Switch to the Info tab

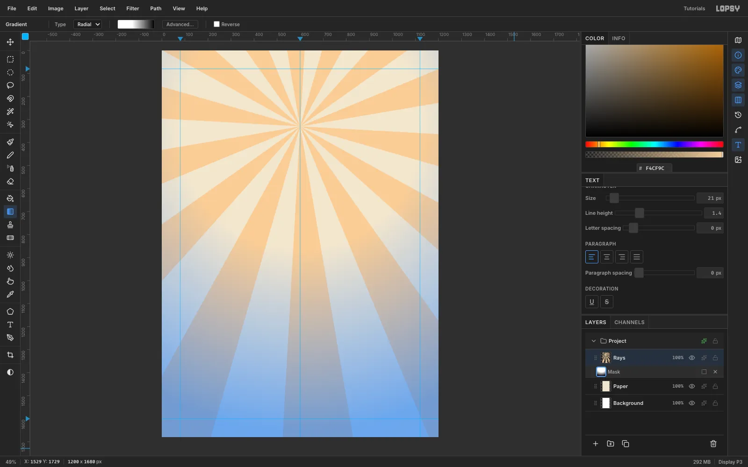619,38
